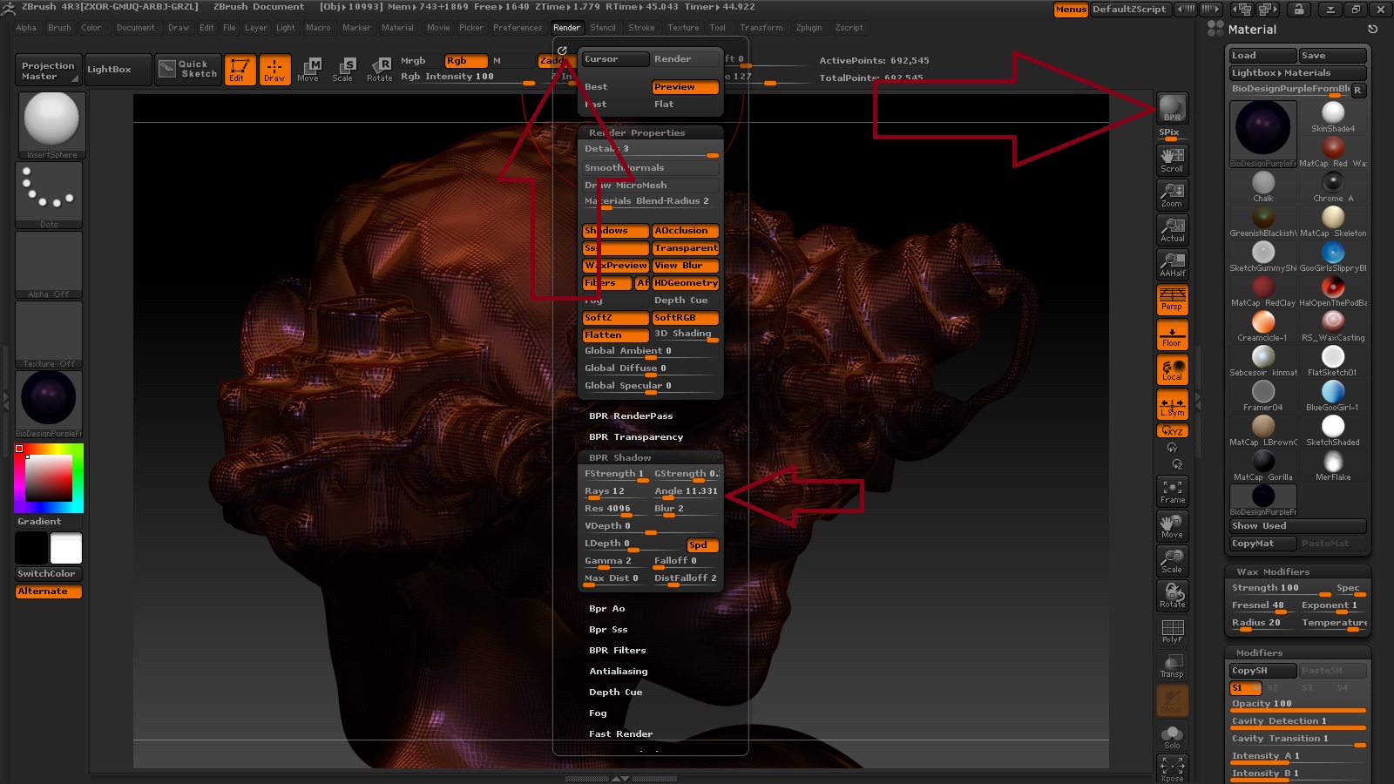This screenshot has height=784, width=1394.
Task: Expand Bpr Ao section
Action: [607, 609]
